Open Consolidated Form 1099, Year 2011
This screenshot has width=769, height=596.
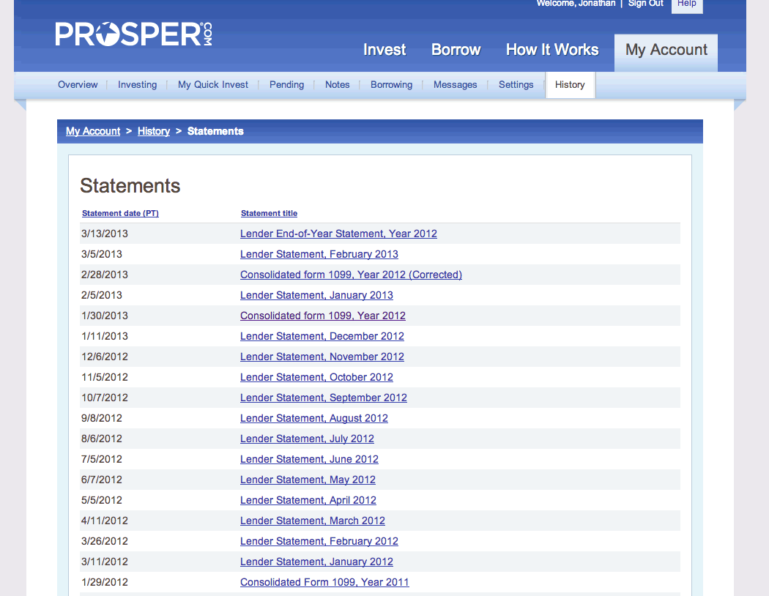point(324,583)
